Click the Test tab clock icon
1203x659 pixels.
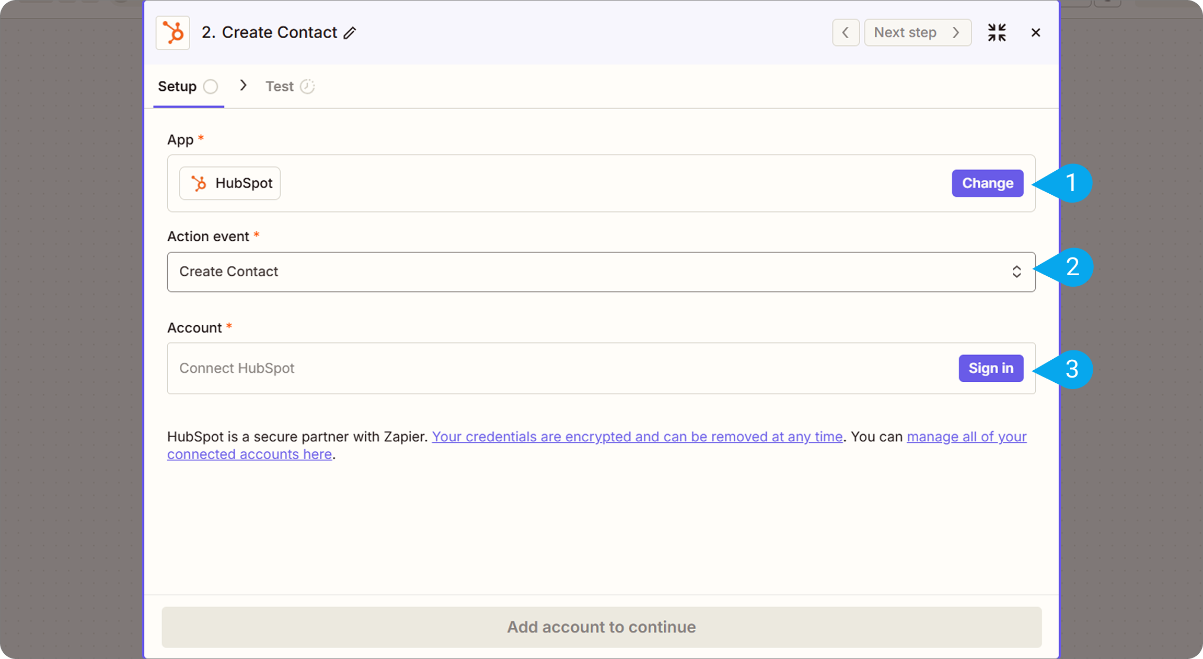pos(307,87)
